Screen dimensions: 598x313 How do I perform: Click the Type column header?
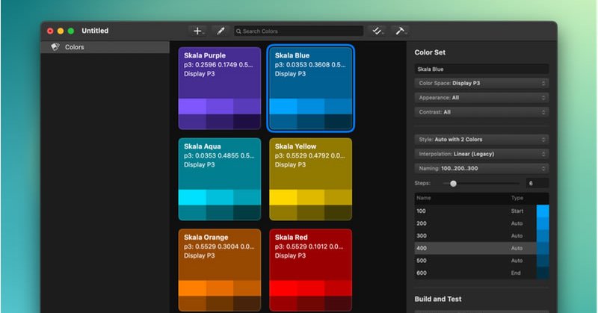pos(517,198)
